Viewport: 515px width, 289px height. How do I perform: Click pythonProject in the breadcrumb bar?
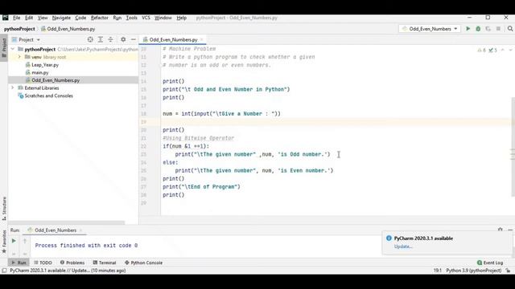19,29
